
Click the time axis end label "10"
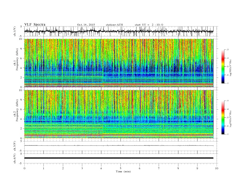click(217, 168)
